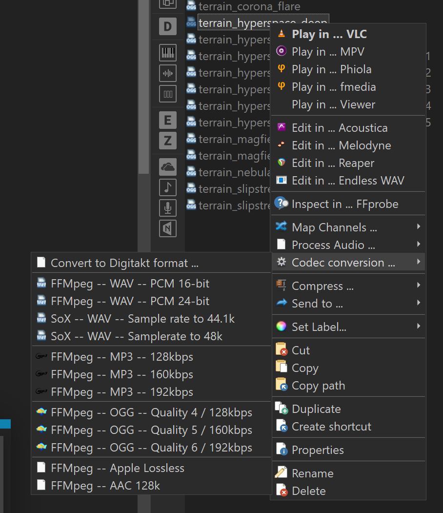443x513 pixels.
Task: Choose Play in Viewer
Action: point(348,104)
